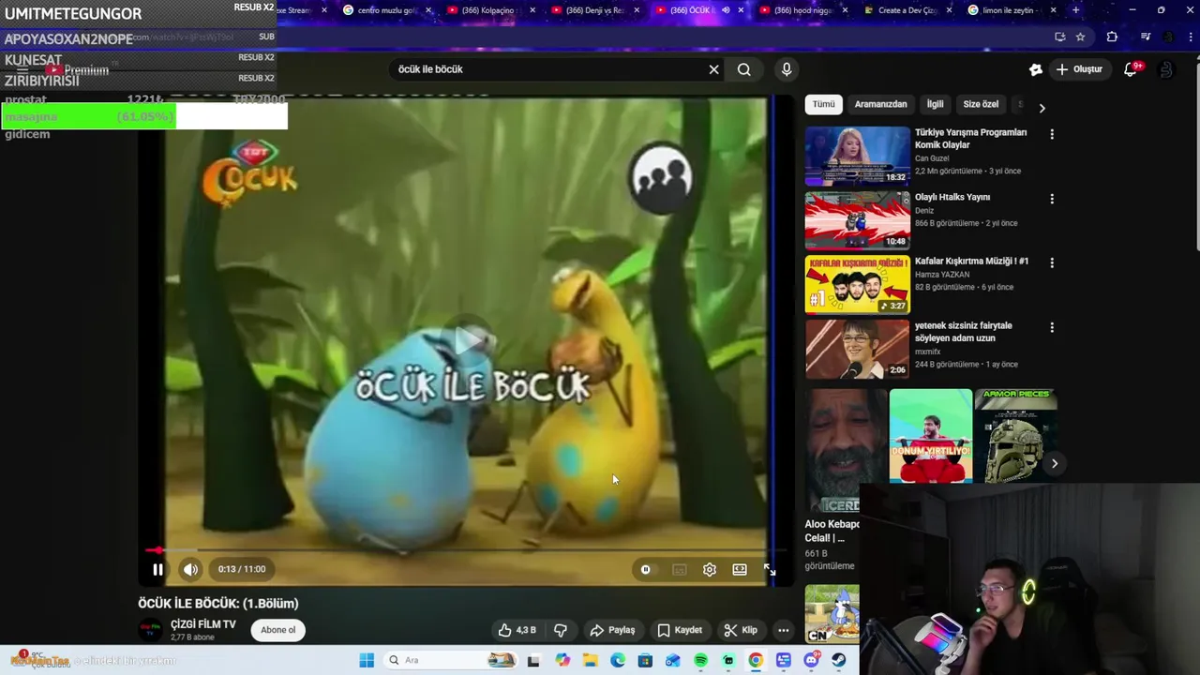Screen dimensions: 1200x675
Task: Create a clip with the Klip button
Action: pos(741,630)
